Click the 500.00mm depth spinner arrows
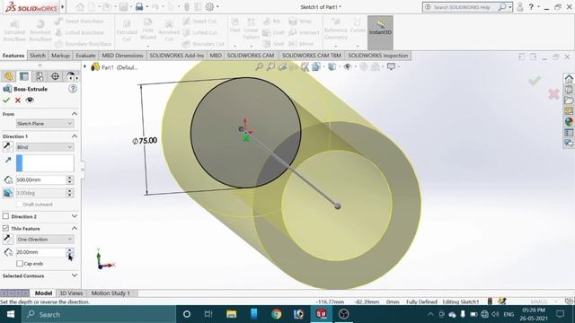 [70, 179]
